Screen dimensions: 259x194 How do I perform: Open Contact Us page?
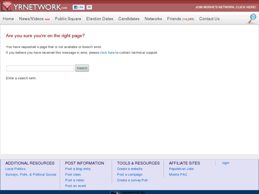click(x=209, y=19)
